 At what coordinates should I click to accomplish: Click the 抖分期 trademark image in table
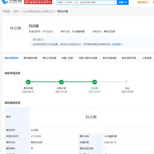click(x=91, y=117)
